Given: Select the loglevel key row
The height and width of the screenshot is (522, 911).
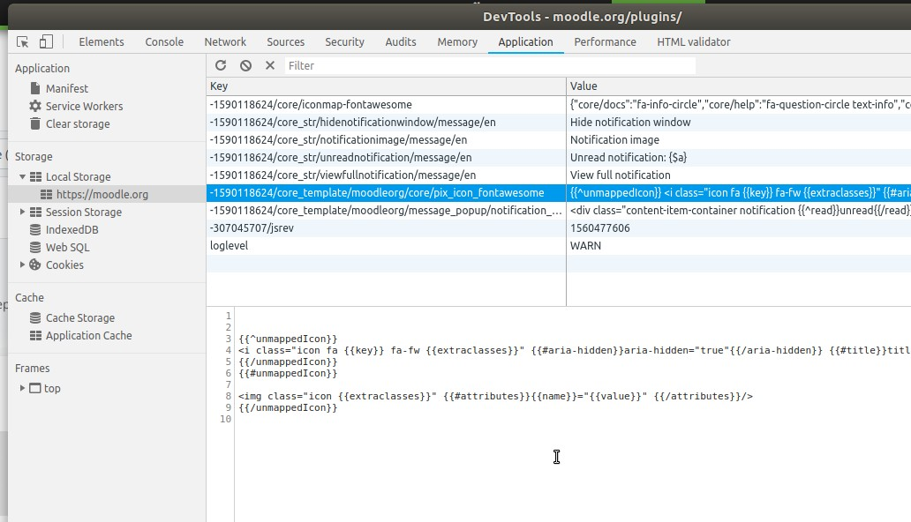Looking at the screenshot, I should click(x=386, y=246).
